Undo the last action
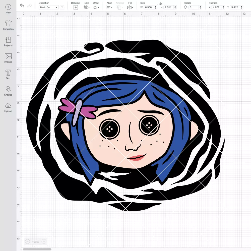This screenshot has width=251, height=251. [22, 6]
